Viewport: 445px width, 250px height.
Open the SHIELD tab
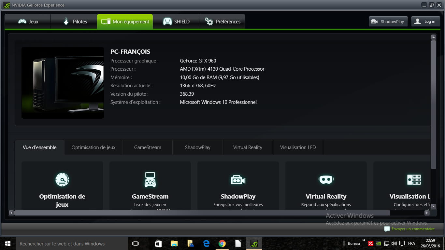pyautogui.click(x=176, y=22)
